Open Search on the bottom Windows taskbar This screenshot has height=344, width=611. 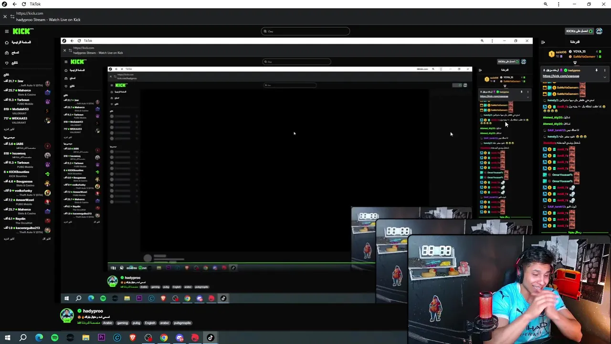click(23, 338)
